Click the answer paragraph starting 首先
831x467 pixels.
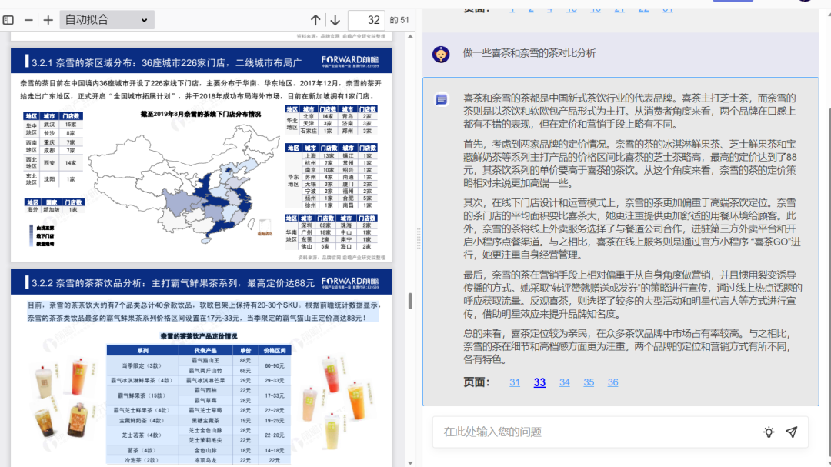pyautogui.click(x=630, y=164)
